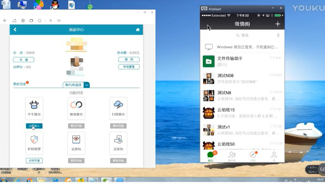This screenshot has width=325, height=184.
Task: Open the 扫雷算分 storm cloud card
Action: 118,108
